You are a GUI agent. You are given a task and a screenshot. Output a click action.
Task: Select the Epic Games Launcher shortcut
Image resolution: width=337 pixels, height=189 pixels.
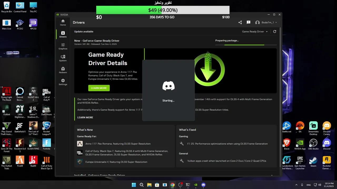tap(300, 163)
